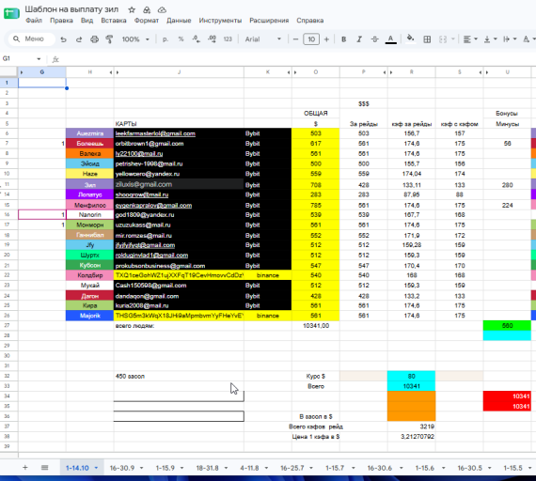Expand hidden columns after column P

tap(385, 72)
